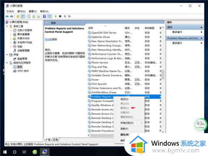Click the up one level toolbar icon
The image size is (208, 156).
click(x=18, y=16)
